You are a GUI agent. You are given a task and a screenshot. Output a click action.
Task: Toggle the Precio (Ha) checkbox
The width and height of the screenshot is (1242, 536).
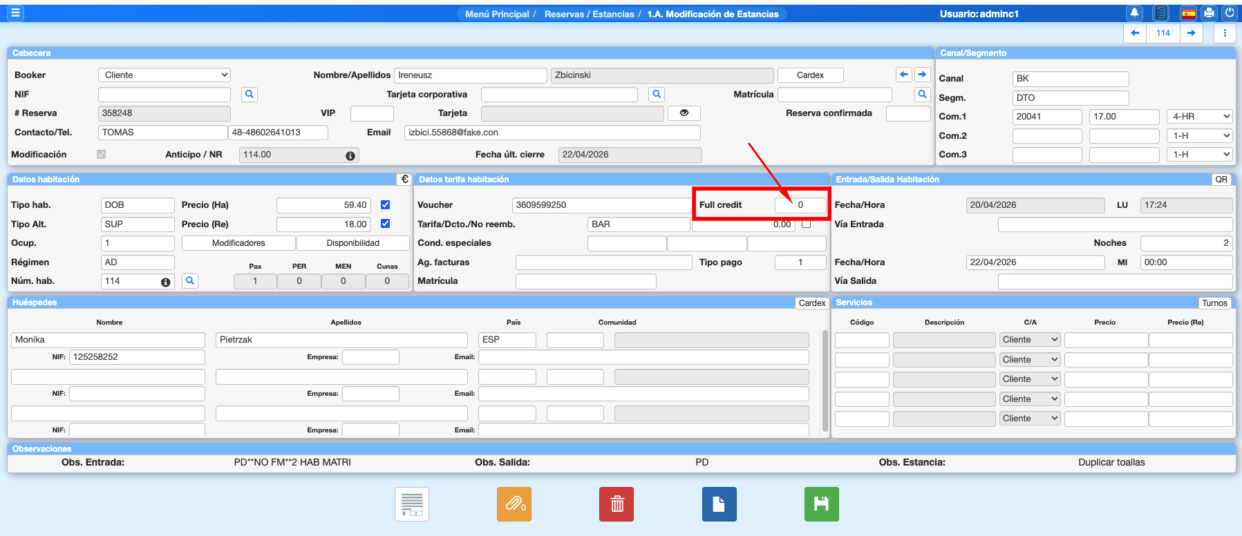click(386, 205)
